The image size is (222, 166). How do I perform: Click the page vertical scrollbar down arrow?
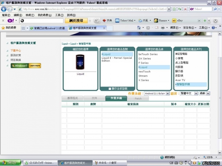[220, 153]
